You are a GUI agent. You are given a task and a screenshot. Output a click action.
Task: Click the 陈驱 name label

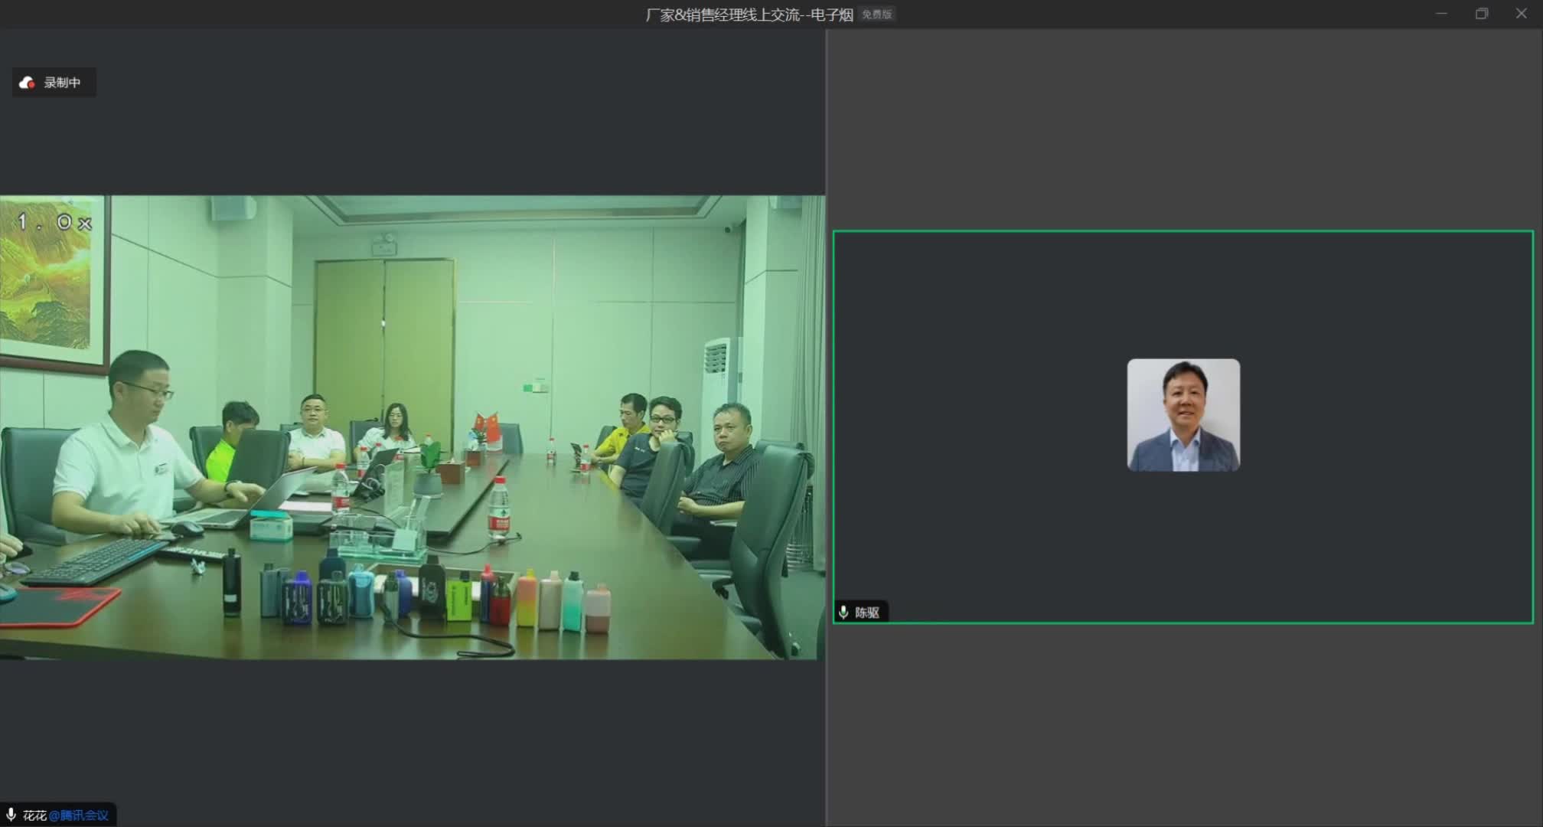click(x=867, y=613)
